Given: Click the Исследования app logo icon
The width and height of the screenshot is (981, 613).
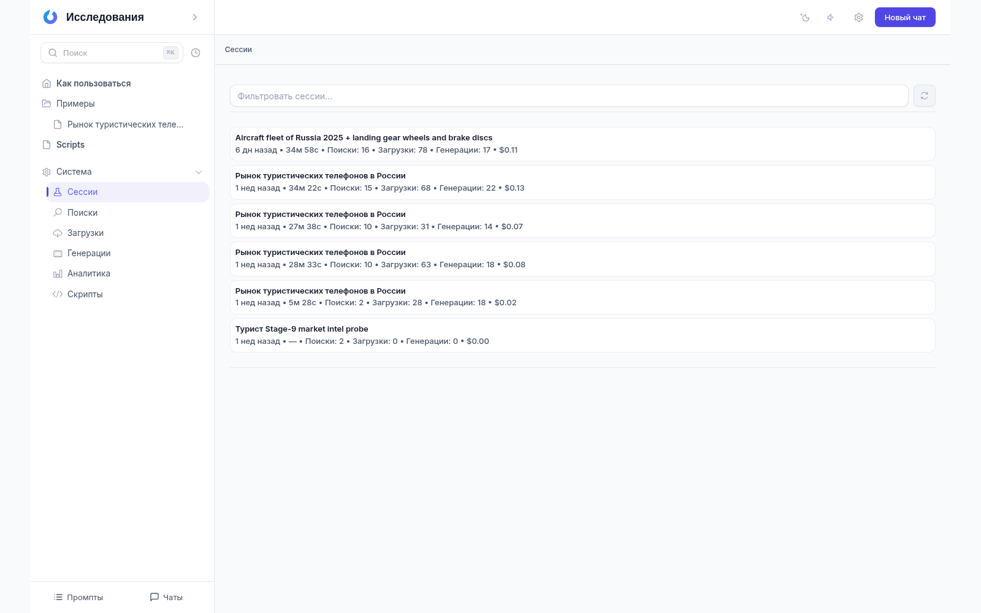Looking at the screenshot, I should pos(50,17).
